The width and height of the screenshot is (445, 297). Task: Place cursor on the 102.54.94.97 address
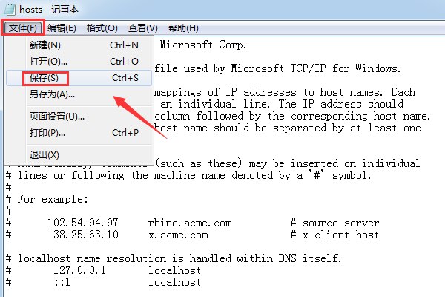click(82, 223)
